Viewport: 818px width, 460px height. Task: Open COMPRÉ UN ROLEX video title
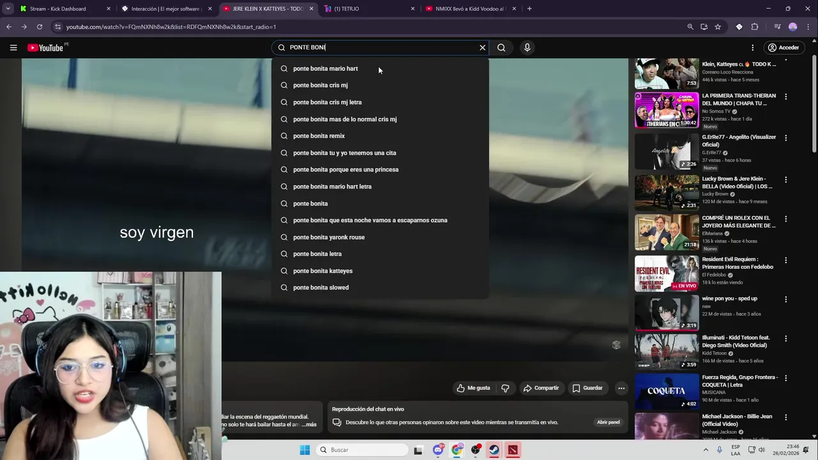[739, 222]
